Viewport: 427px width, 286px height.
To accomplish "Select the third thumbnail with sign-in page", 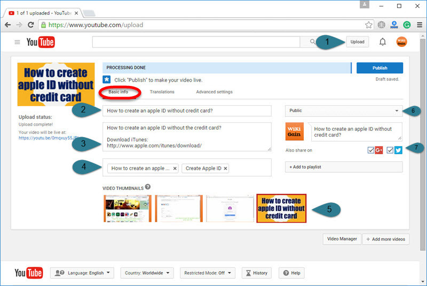I will coord(230,209).
